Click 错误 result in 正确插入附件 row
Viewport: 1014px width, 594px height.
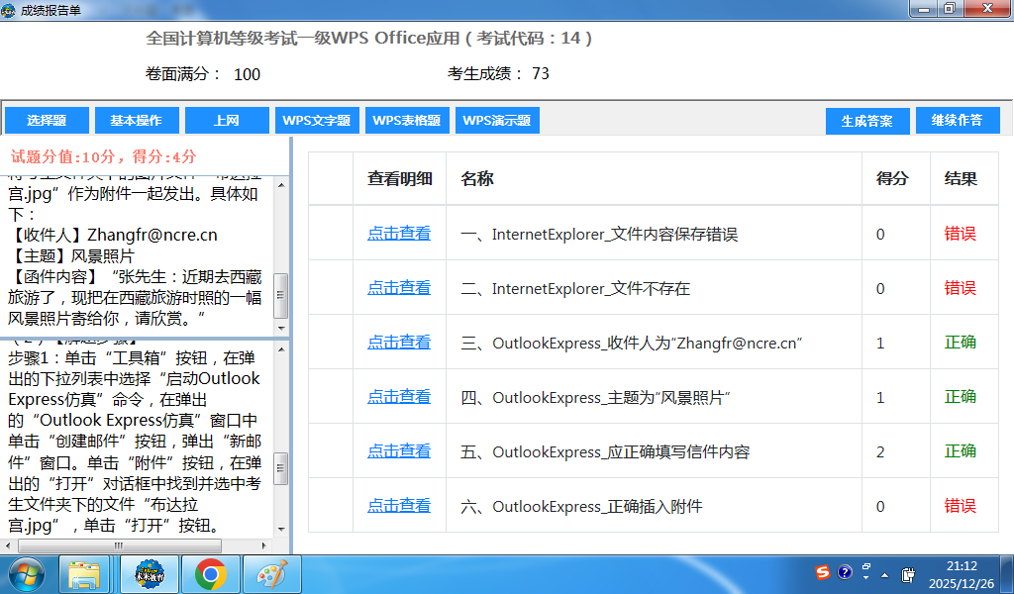coord(960,506)
